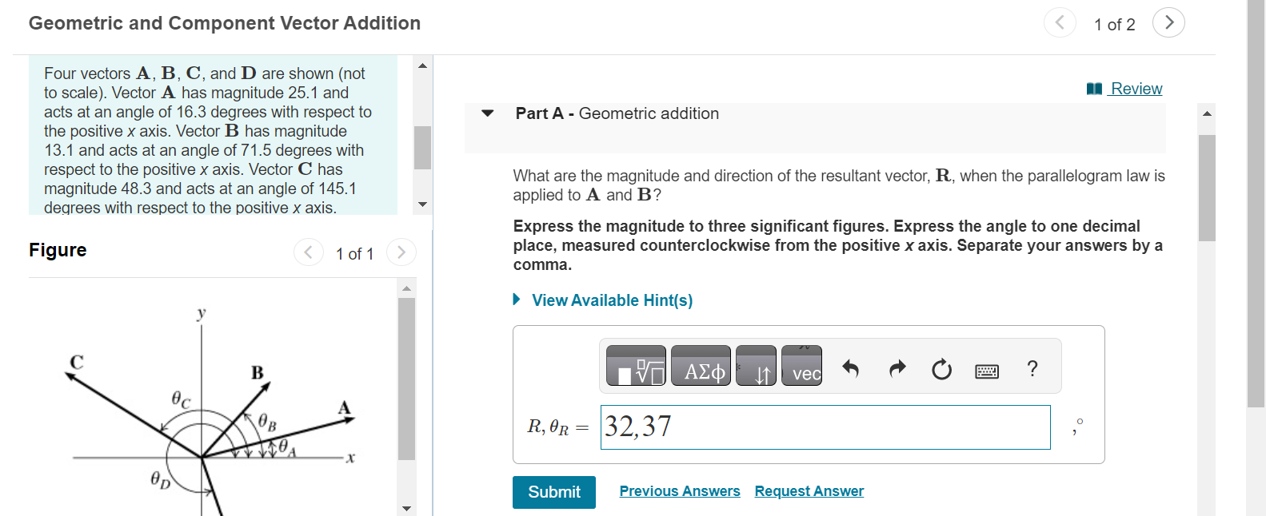Navigate to item 2 of 2

(x=1168, y=22)
